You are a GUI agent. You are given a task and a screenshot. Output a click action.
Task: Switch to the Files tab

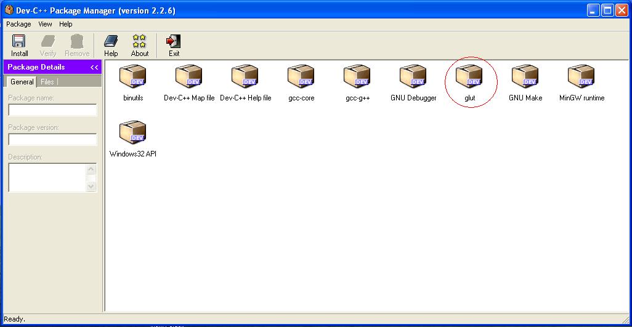pyautogui.click(x=47, y=82)
